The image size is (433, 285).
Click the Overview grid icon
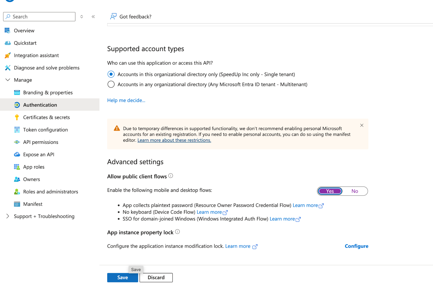(x=7, y=31)
